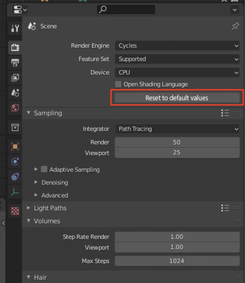Open the Device dropdown showing CPU
The image size is (245, 283).
177,72
